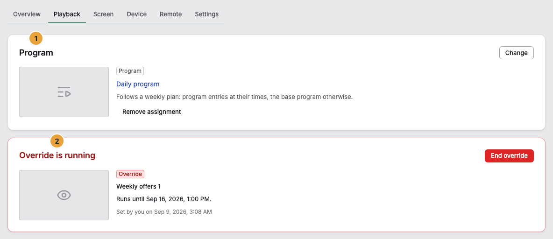Viewport: 553px width, 239px height.
Task: Click the eye icon in override thumbnail
Action: [x=64, y=195]
